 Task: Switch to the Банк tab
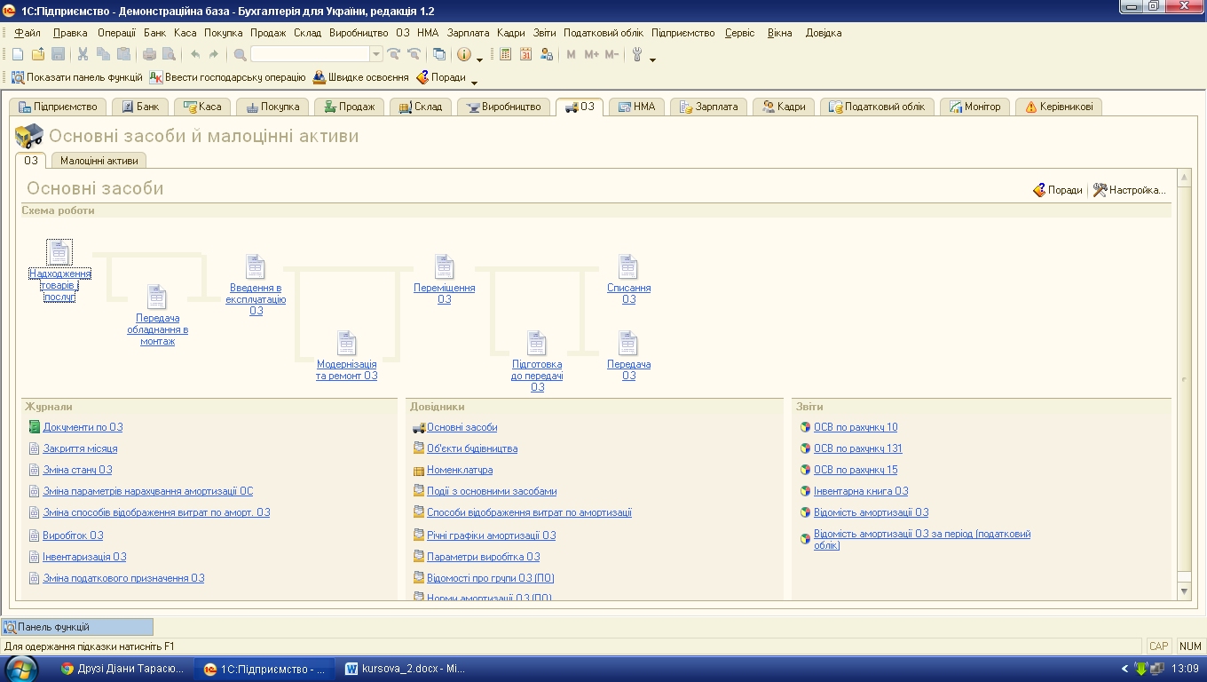pyautogui.click(x=140, y=107)
